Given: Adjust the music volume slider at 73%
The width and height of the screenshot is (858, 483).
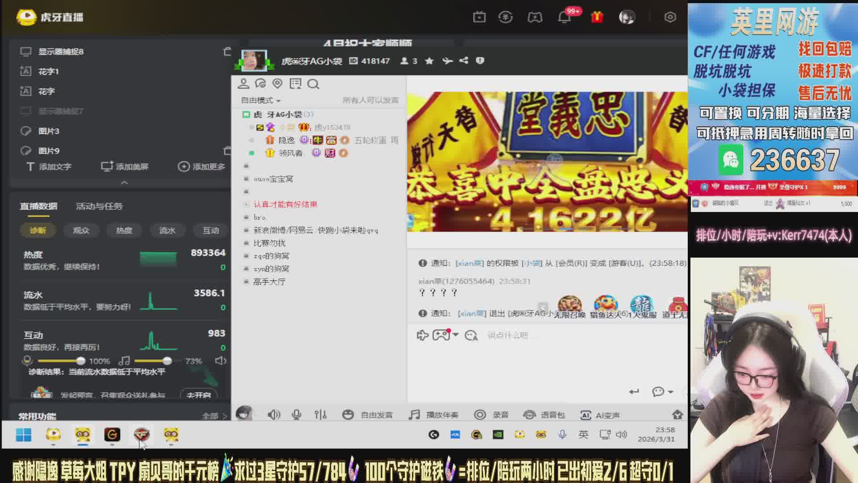Looking at the screenshot, I should [167, 361].
